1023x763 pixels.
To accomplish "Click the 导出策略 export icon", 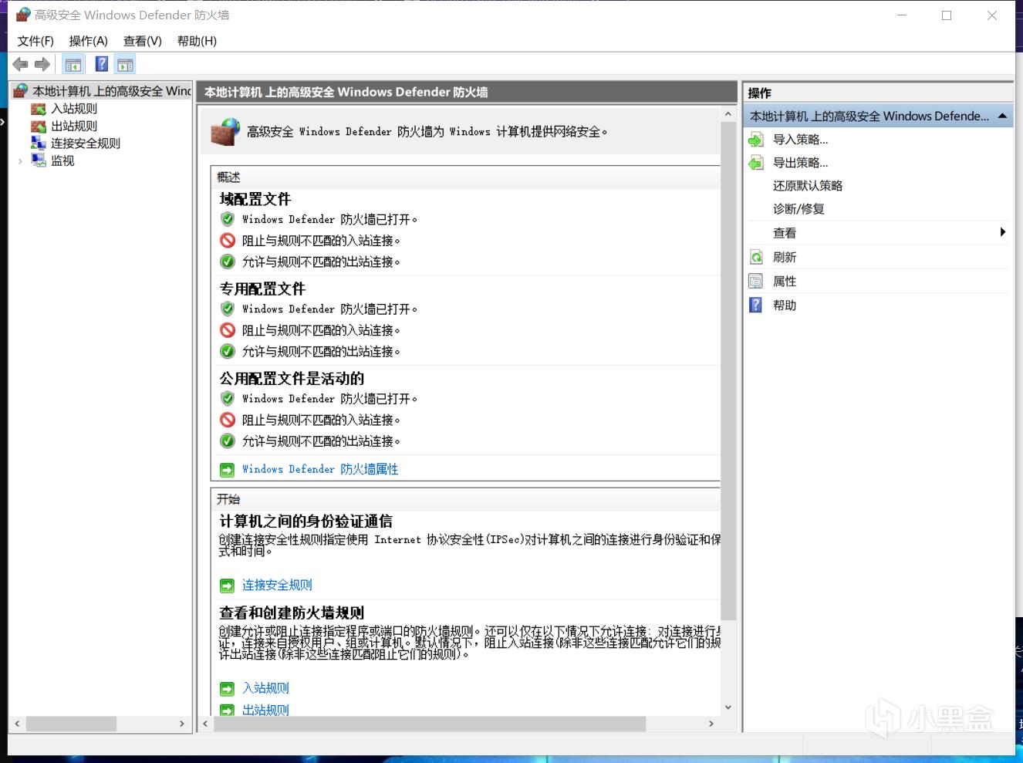I will [756, 163].
